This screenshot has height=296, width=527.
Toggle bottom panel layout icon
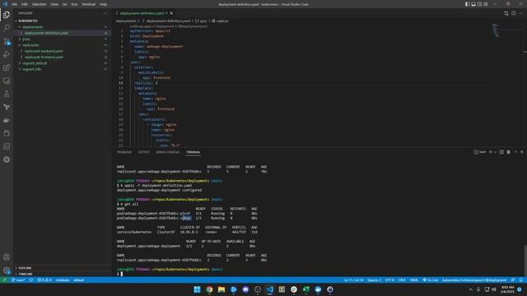click(x=473, y=4)
